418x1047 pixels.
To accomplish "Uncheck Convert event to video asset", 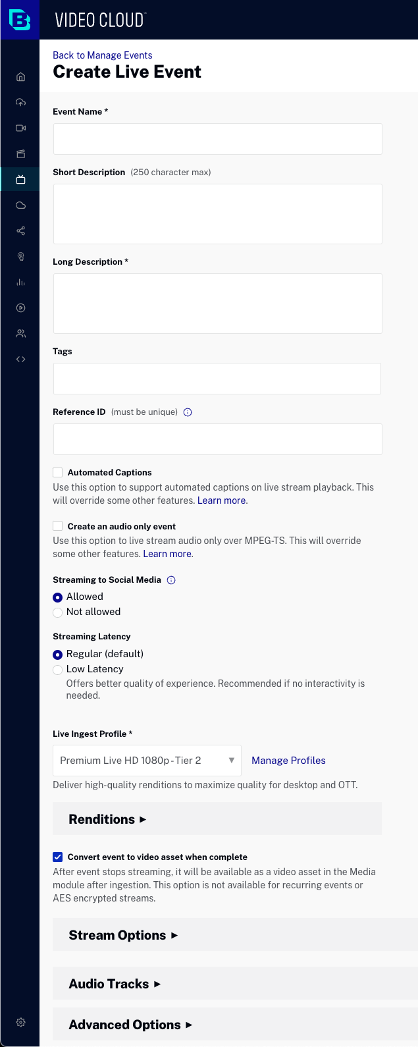I will pyautogui.click(x=57, y=857).
